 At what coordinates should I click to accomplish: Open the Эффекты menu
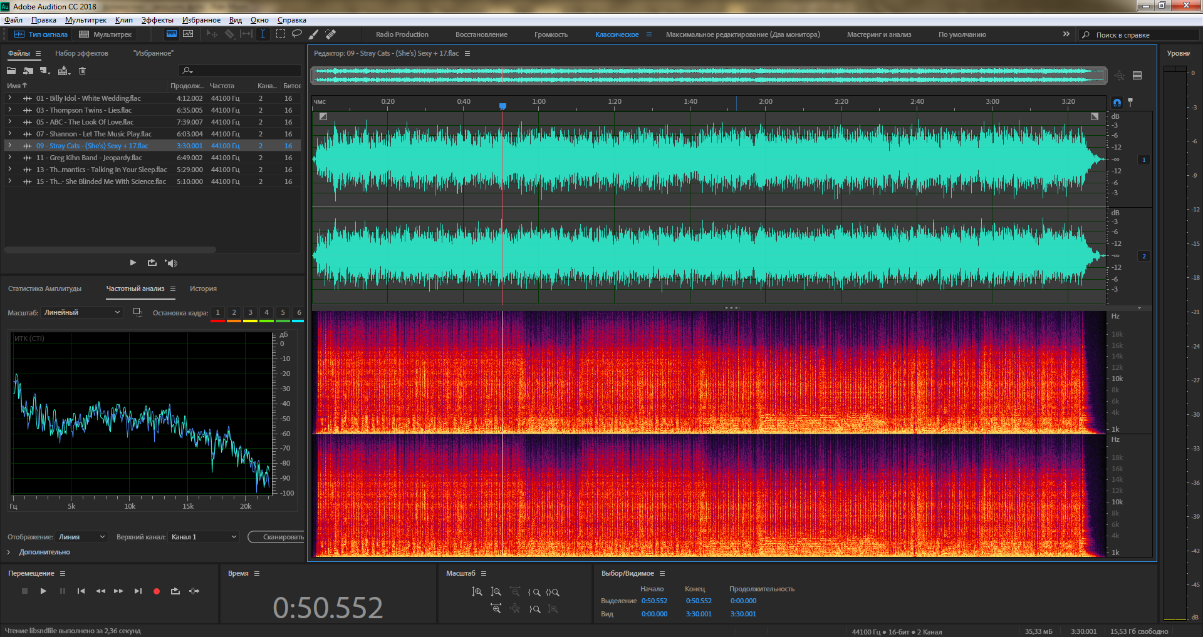pos(157,20)
